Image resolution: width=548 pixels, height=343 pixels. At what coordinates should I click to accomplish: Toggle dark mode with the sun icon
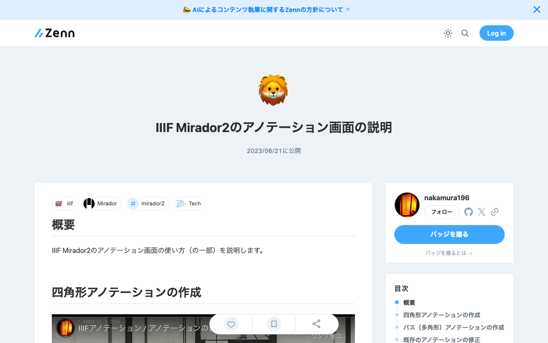tap(448, 33)
